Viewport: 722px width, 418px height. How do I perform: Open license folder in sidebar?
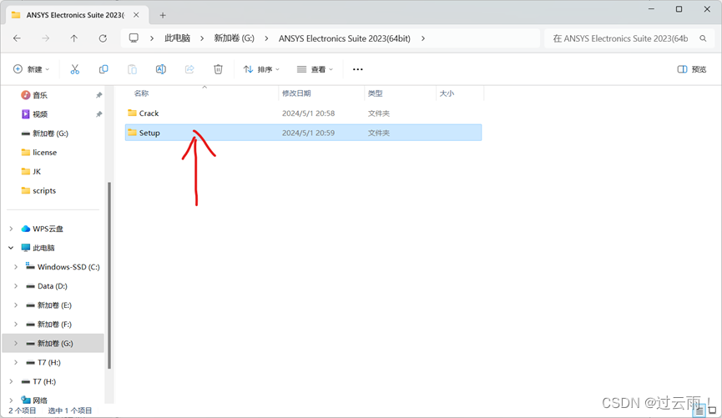39,153
